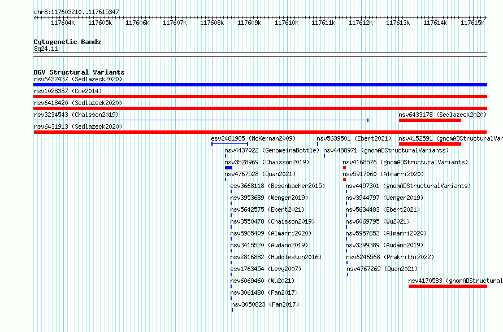Image resolution: width=503 pixels, height=332 pixels.
Task: Open nsv3944797 (Wenger2019) label
Action: [x=384, y=198]
